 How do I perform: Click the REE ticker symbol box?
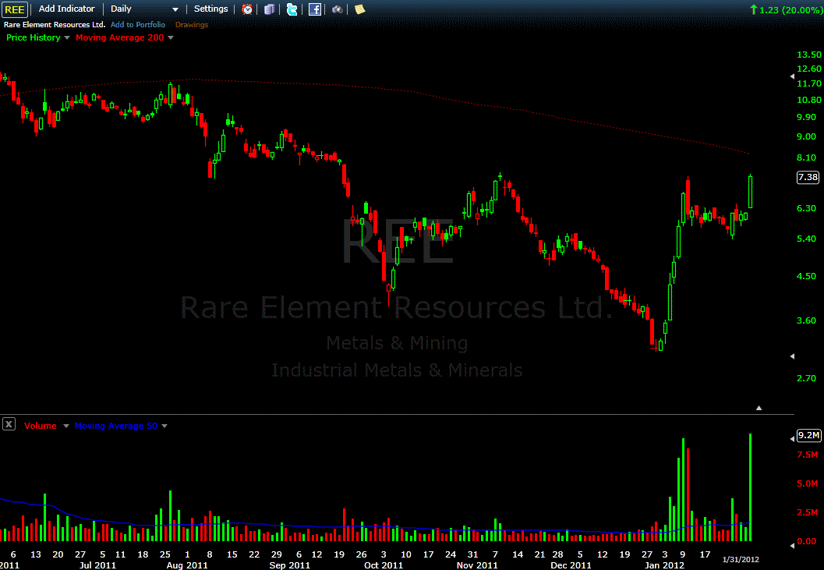[14, 9]
